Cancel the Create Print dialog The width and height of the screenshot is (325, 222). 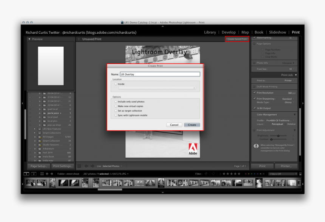point(174,125)
